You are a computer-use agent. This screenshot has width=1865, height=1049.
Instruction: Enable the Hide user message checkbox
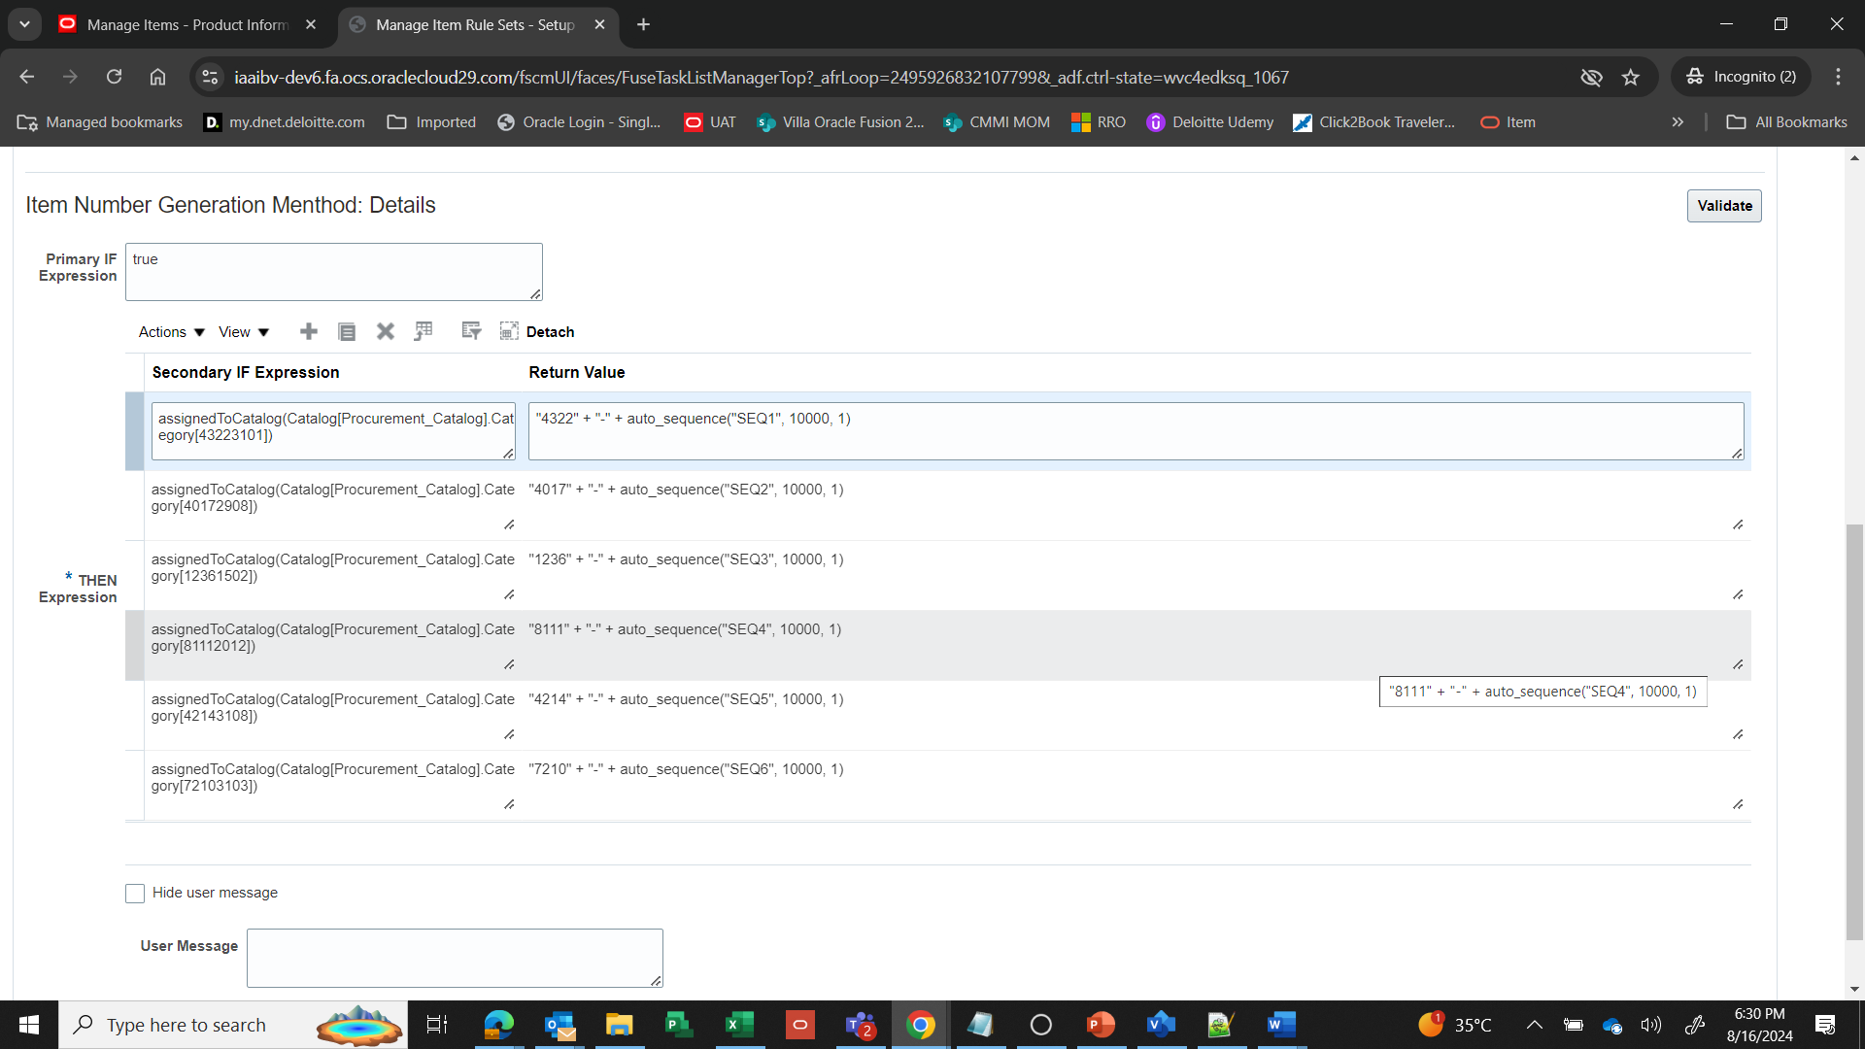click(x=135, y=893)
